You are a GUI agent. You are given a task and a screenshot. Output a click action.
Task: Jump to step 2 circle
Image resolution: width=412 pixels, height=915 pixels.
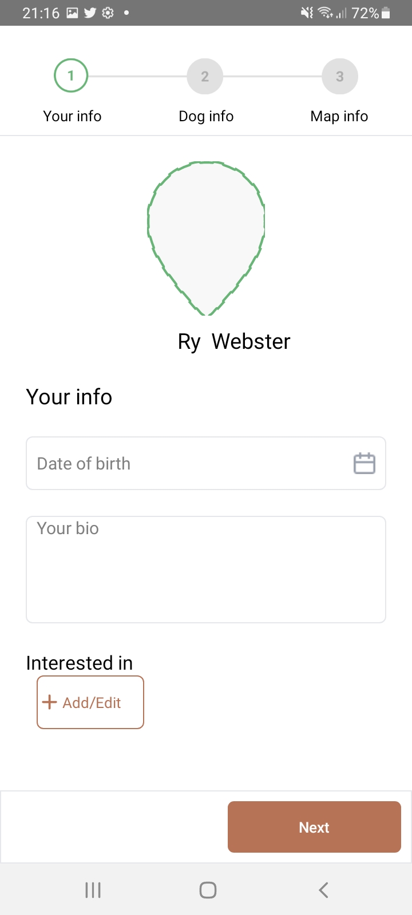(x=205, y=76)
